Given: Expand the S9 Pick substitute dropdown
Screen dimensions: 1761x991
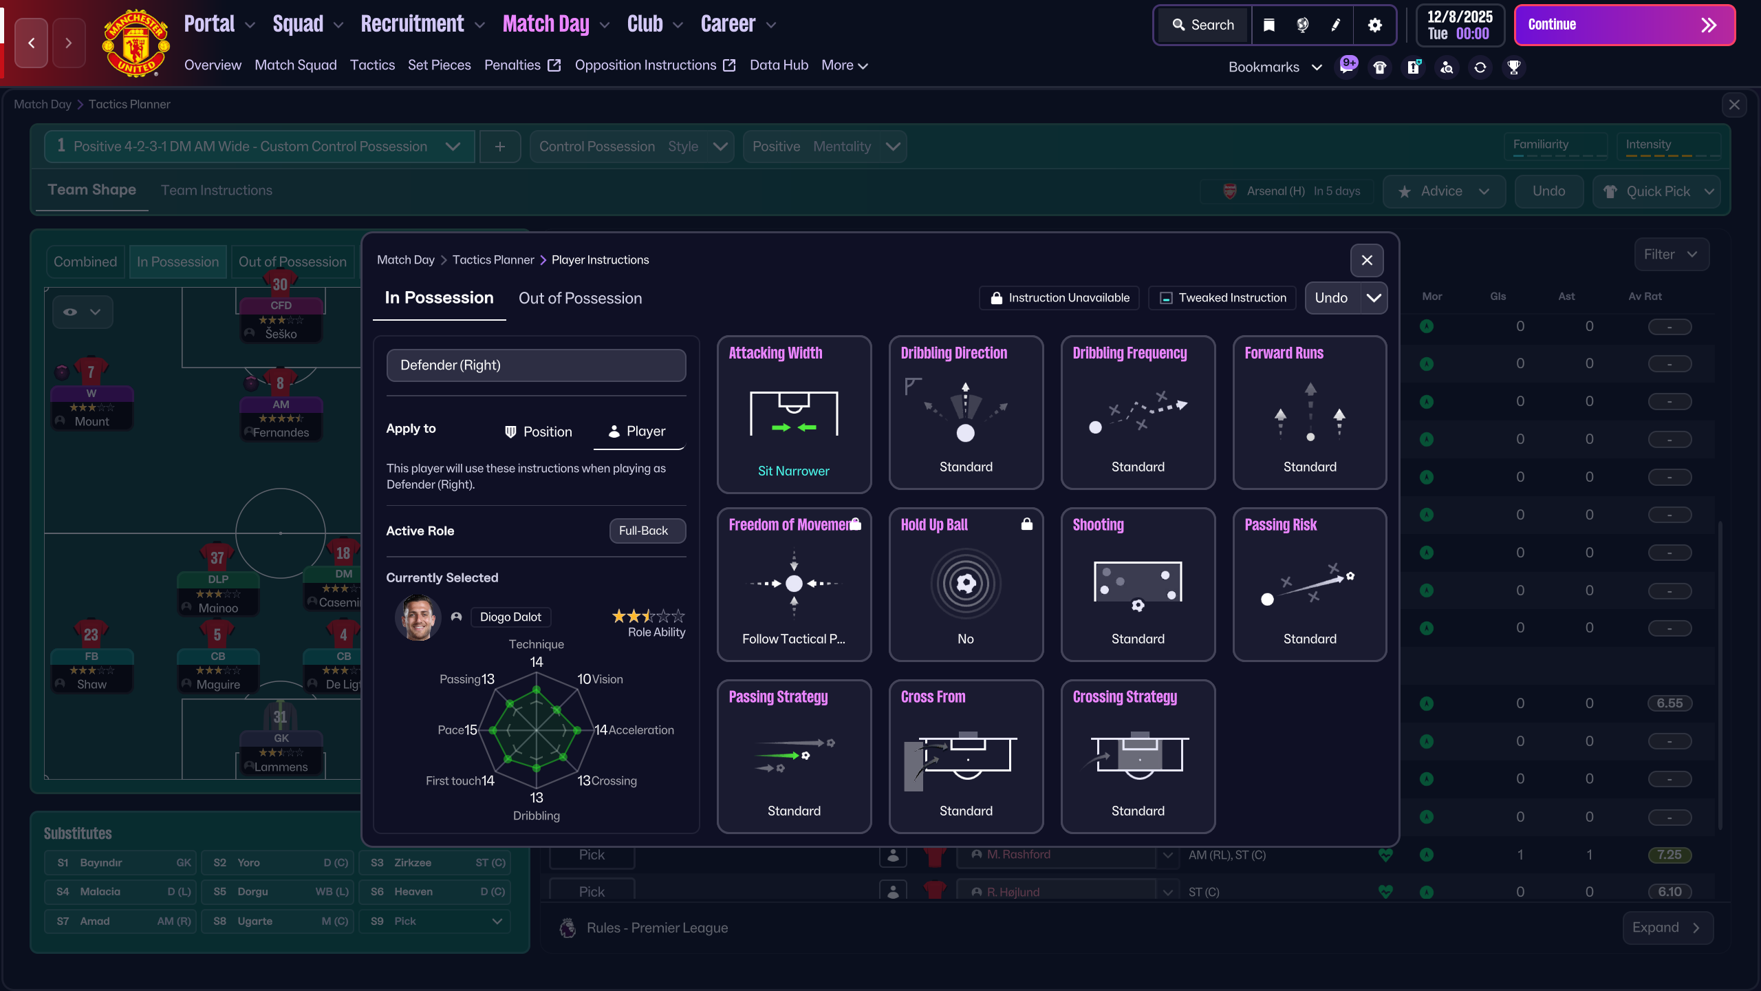Looking at the screenshot, I should (497, 921).
